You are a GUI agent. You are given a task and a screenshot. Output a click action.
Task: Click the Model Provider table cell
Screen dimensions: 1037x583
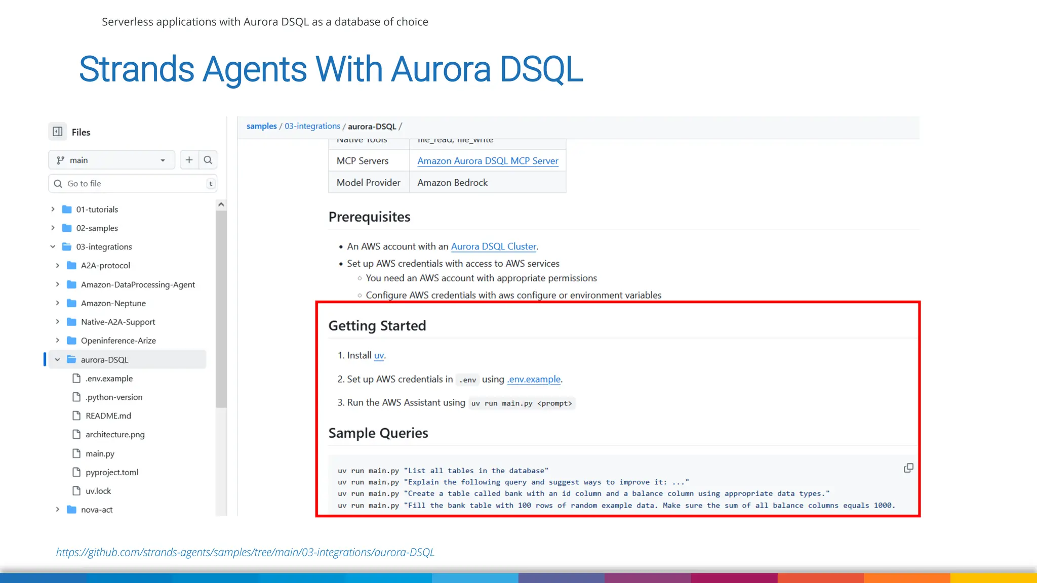[x=369, y=183]
